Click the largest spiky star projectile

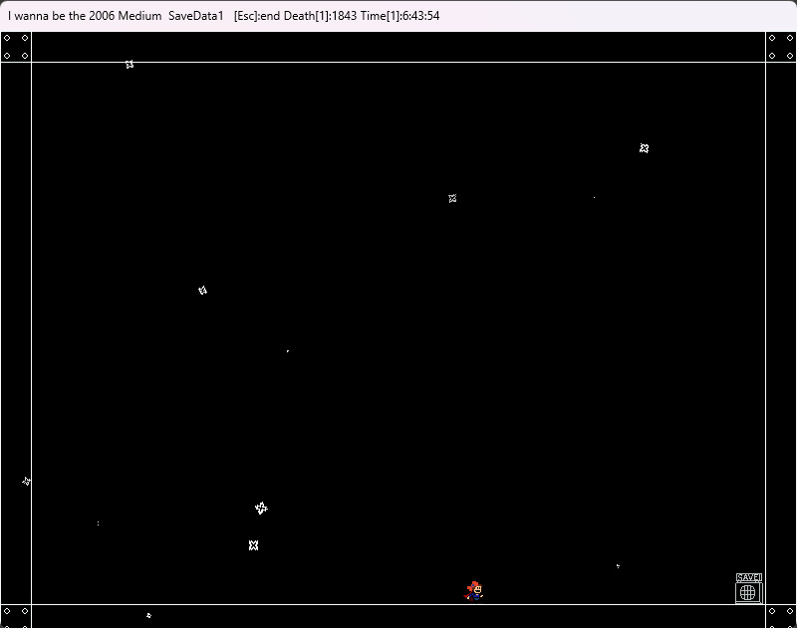[x=261, y=509]
